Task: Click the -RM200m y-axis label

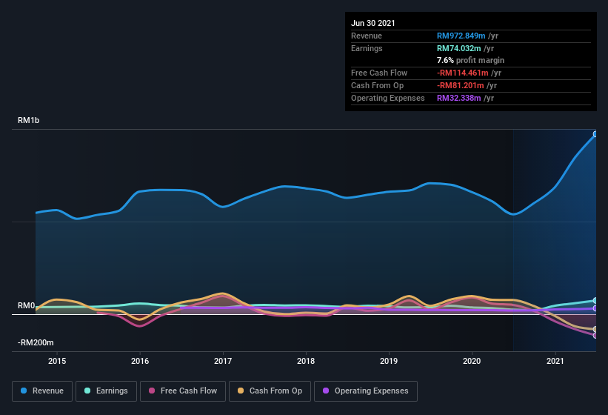Action: pyautogui.click(x=36, y=342)
